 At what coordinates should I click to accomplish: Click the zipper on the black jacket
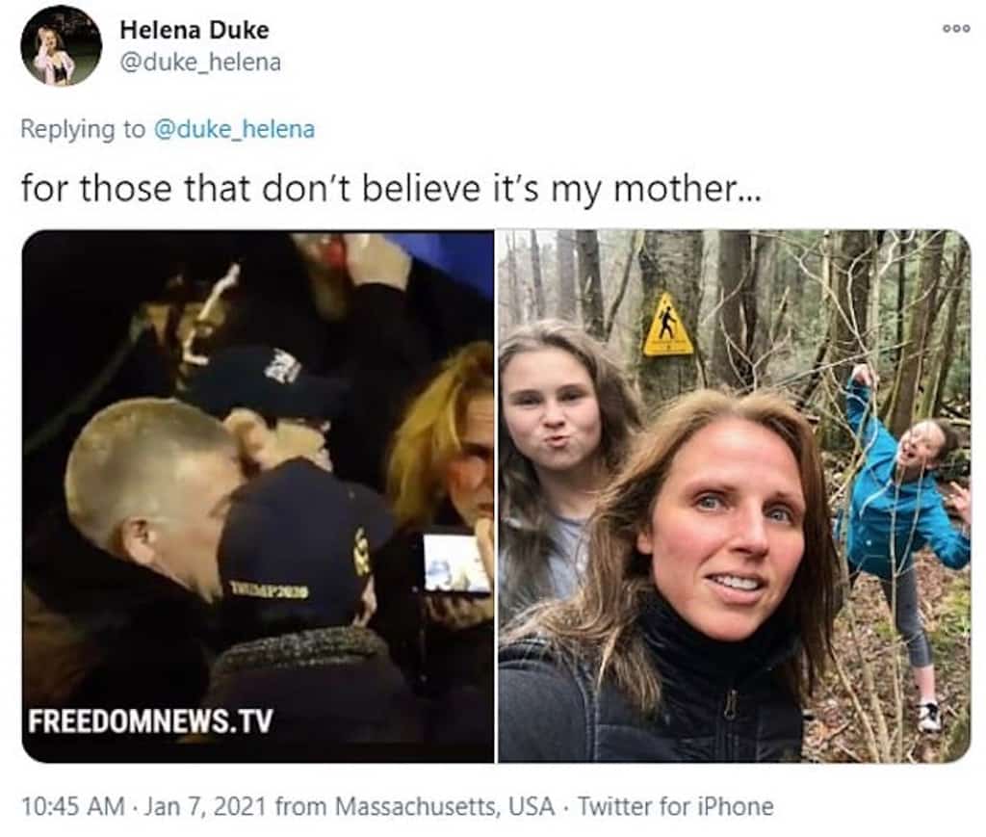pos(730,706)
